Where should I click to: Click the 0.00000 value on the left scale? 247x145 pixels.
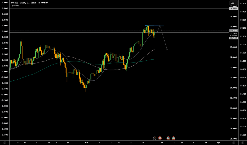tap(5, 71)
